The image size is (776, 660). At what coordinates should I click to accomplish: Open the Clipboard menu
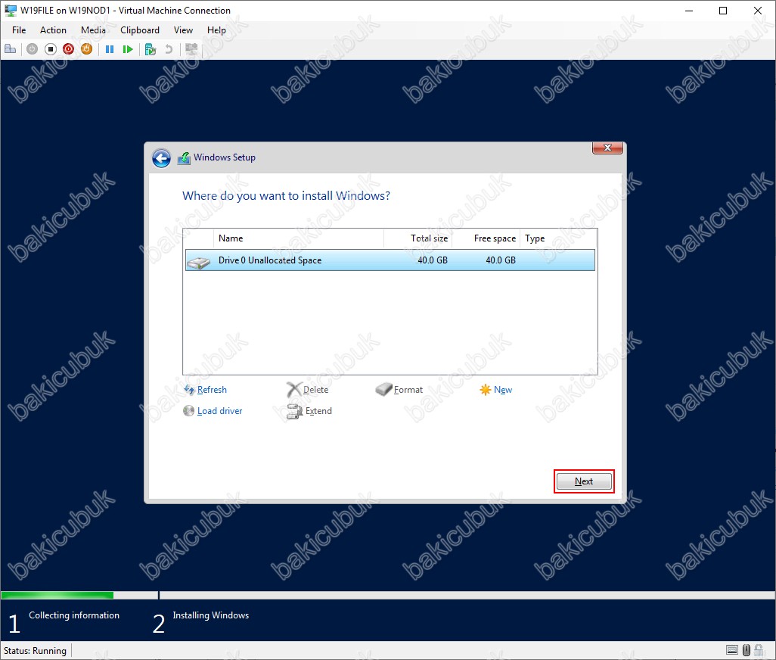click(140, 30)
